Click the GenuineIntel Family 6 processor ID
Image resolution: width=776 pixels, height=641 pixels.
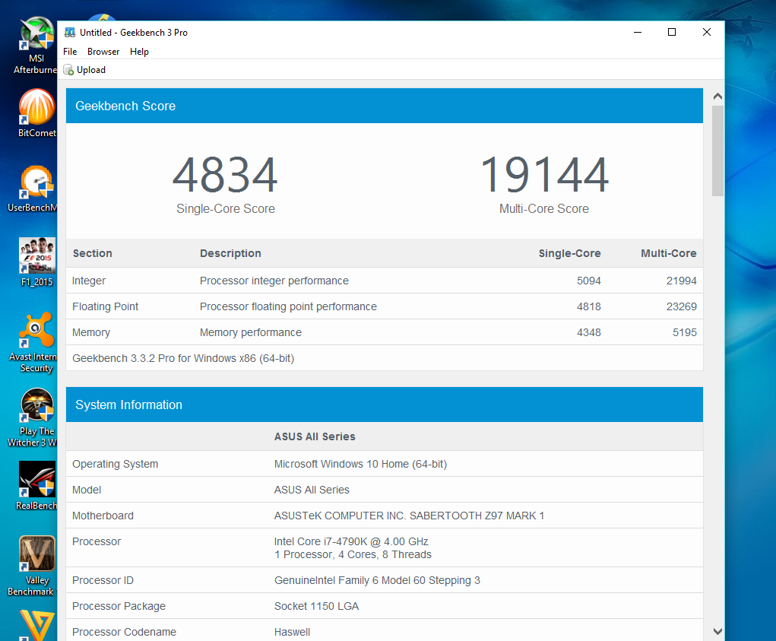coord(377,580)
